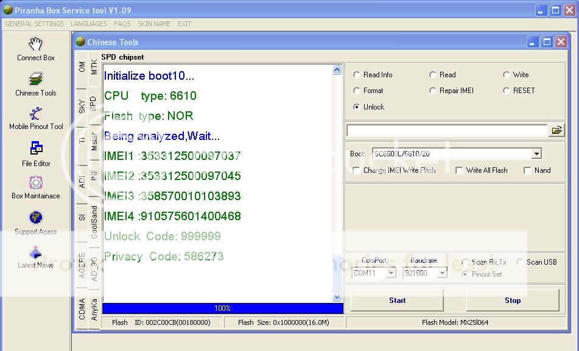Click the file path input field
Viewport: 579px width, 351px height.
[x=447, y=130]
